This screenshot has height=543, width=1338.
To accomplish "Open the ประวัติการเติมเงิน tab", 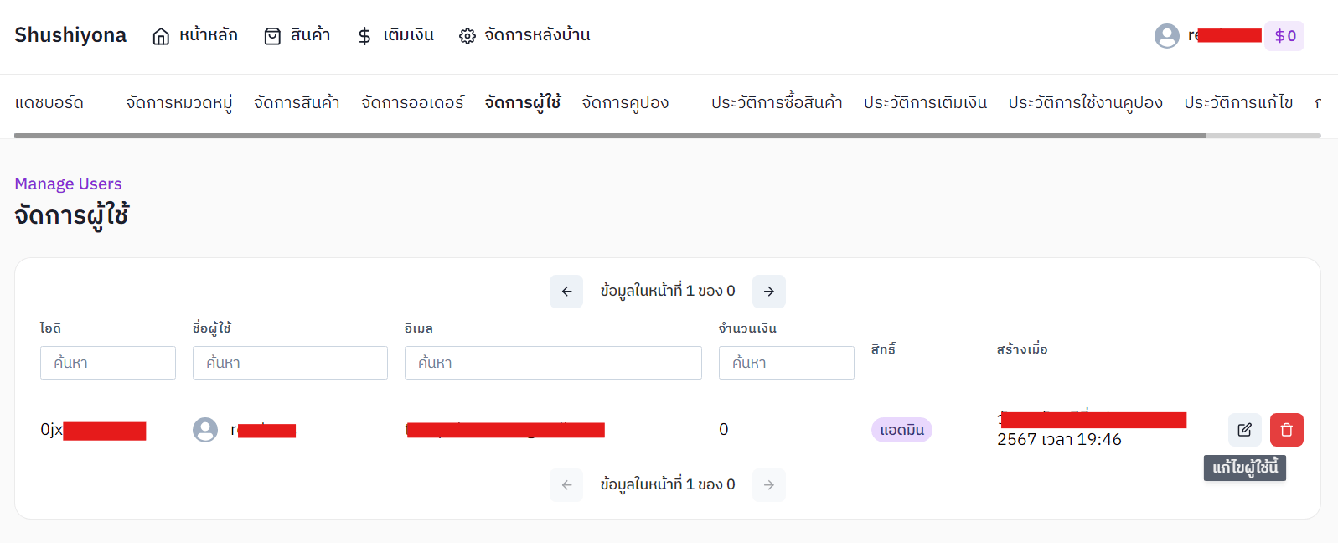I will click(x=925, y=103).
